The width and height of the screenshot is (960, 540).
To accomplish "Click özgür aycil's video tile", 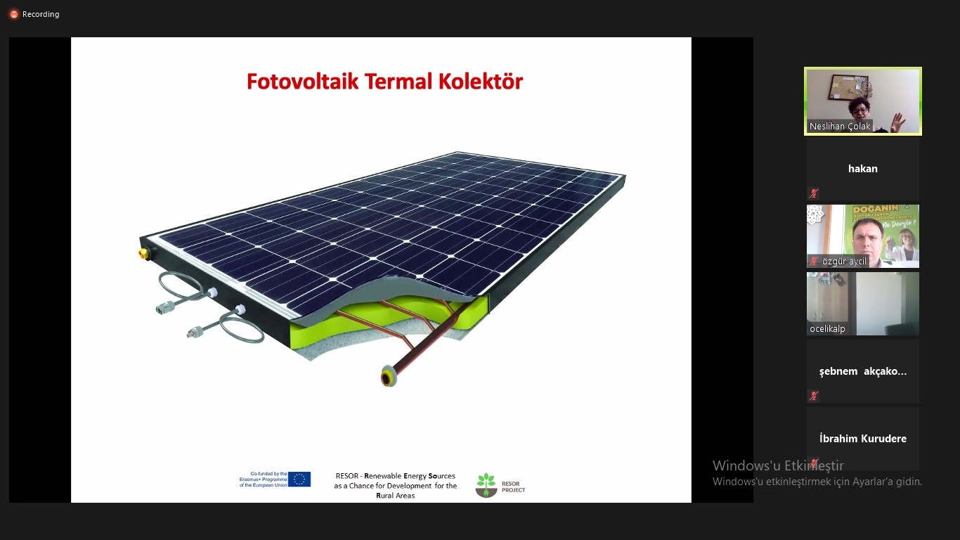I will pyautogui.click(x=862, y=236).
